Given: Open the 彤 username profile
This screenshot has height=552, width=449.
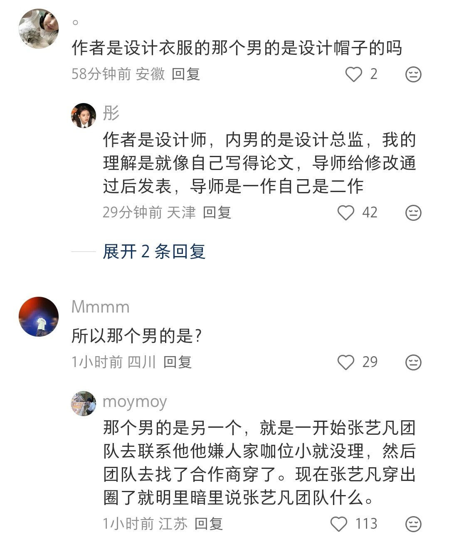Looking at the screenshot, I should point(111,113).
